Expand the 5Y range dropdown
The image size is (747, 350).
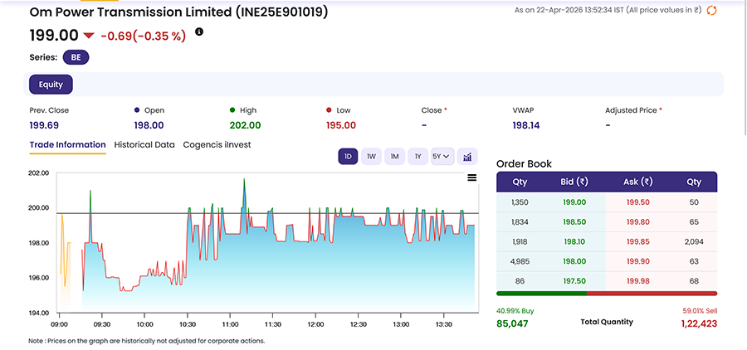tap(442, 156)
